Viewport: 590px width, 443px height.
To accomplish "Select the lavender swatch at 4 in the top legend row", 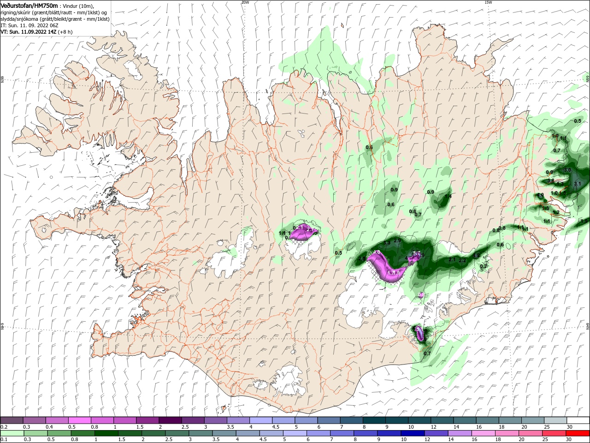I will point(261,420).
